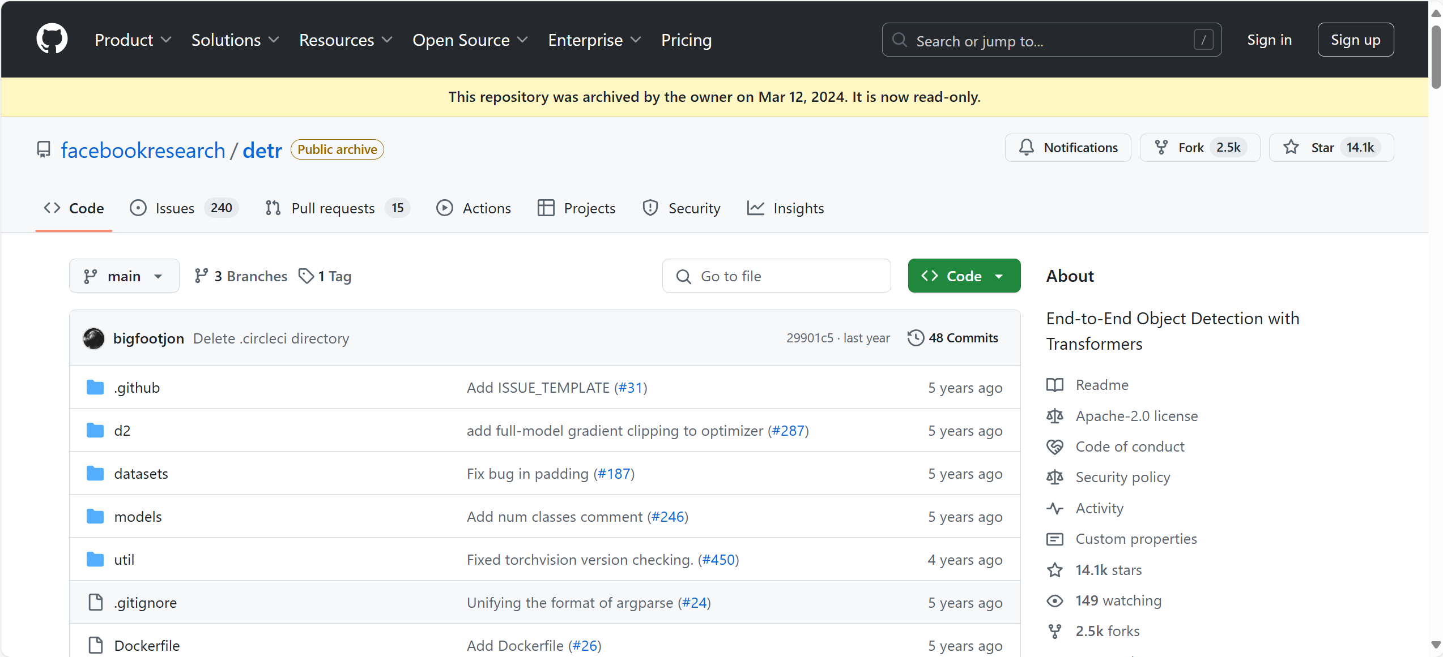1443x657 pixels.
Task: Click the fork icon in Fork button
Action: pyautogui.click(x=1161, y=148)
